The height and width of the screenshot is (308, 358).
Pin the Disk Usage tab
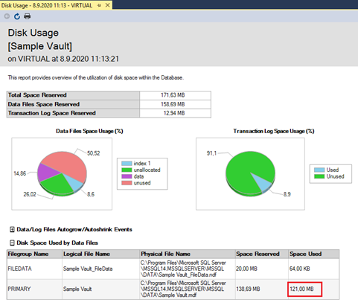(x=100, y=5)
